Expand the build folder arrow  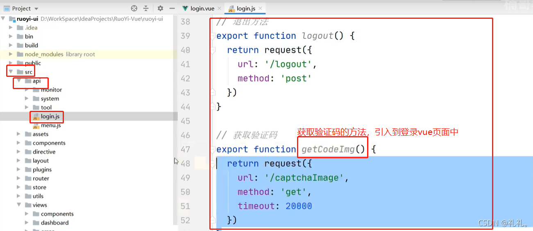pyautogui.click(x=11, y=45)
